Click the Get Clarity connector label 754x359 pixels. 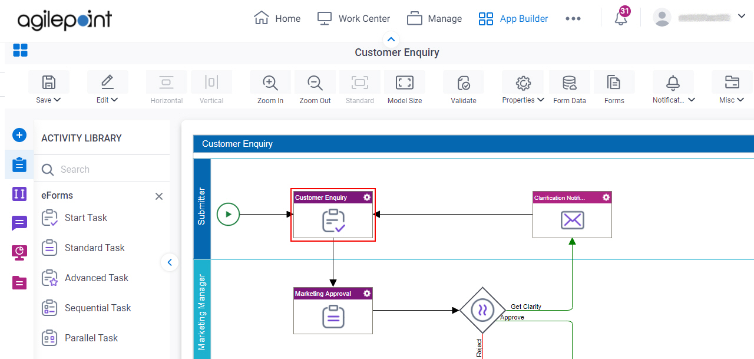click(526, 307)
